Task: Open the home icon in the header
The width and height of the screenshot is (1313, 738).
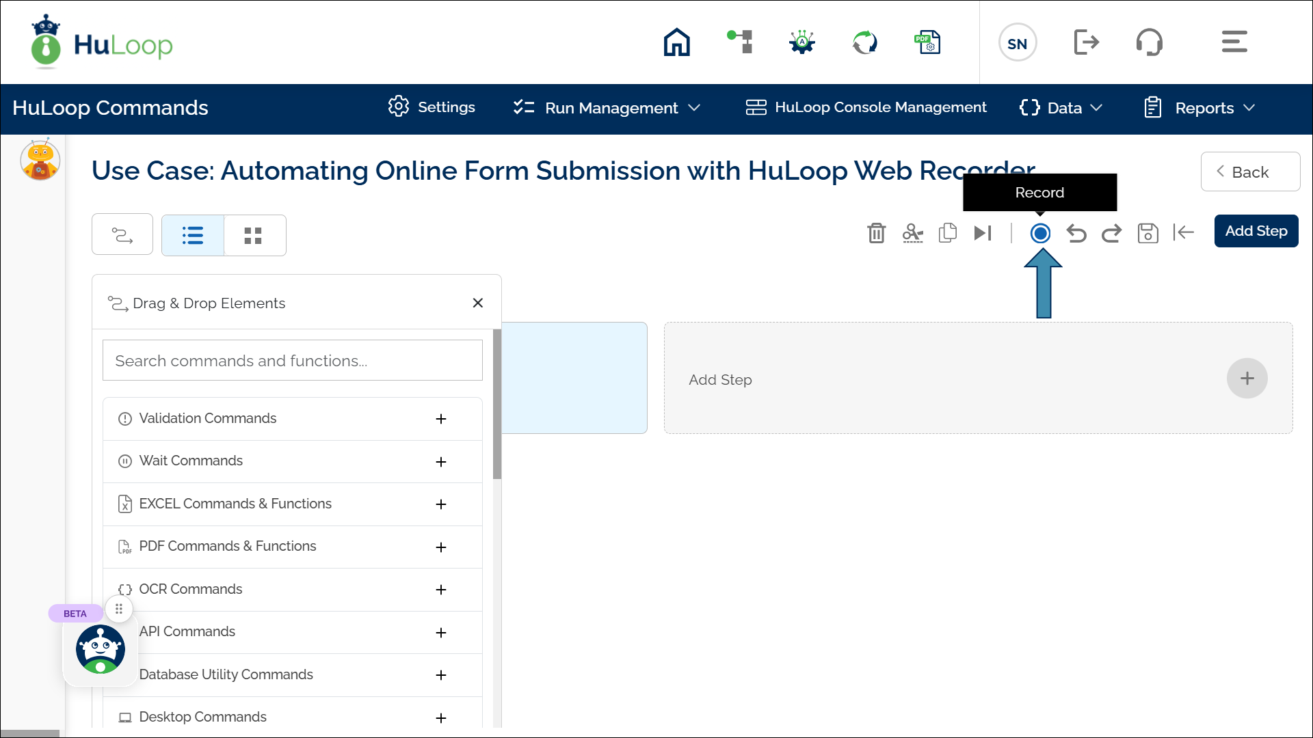Action: pyautogui.click(x=676, y=42)
